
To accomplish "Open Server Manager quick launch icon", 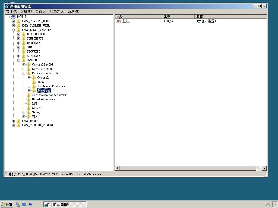I will (x=18, y=205).
